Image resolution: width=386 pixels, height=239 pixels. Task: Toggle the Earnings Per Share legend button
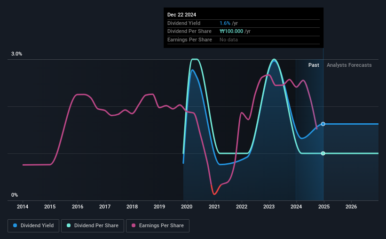point(158,226)
